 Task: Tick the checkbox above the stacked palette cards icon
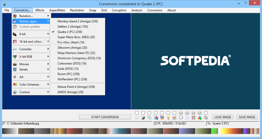click(206, 113)
